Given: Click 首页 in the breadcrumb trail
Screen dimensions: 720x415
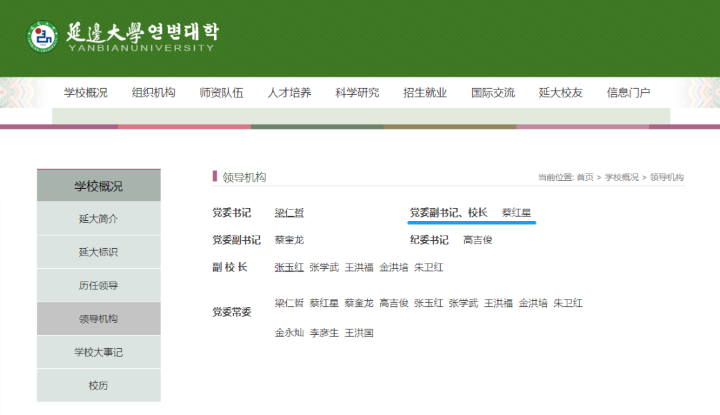Looking at the screenshot, I should coord(585,177).
